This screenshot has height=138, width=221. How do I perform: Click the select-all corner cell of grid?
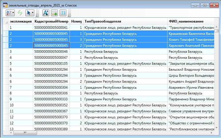[5, 21]
